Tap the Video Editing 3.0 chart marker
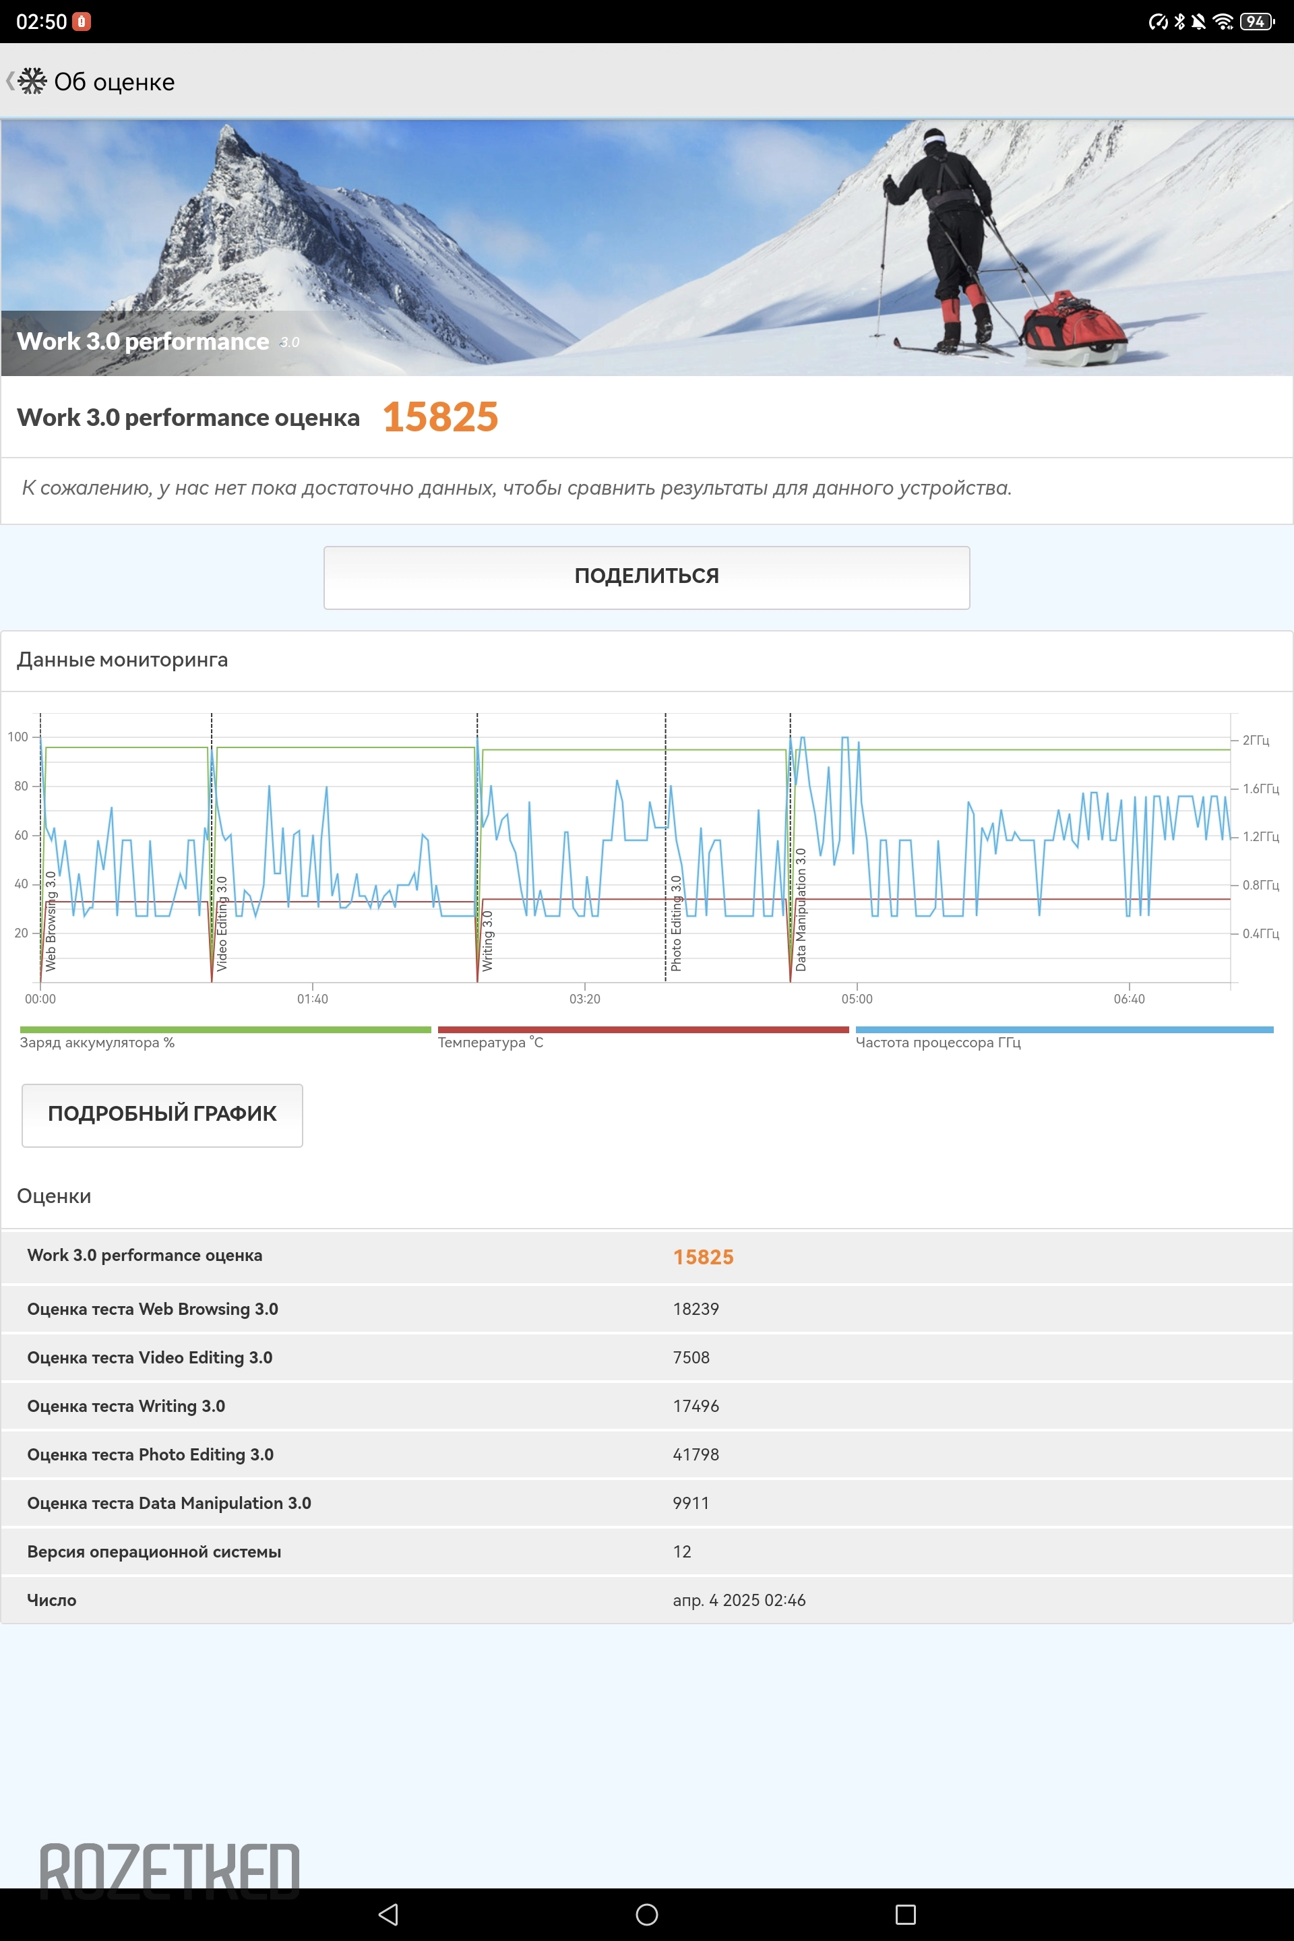Screen dimensions: 1294x1941 click(x=221, y=923)
